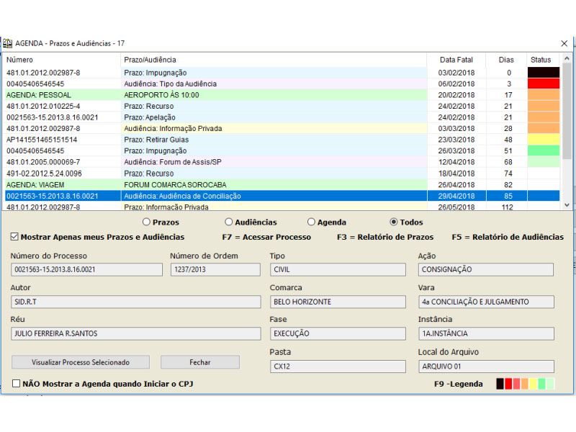The width and height of the screenshot is (576, 432).
Task: Click the F3 Relatório de Prazos label
Action: 385,237
